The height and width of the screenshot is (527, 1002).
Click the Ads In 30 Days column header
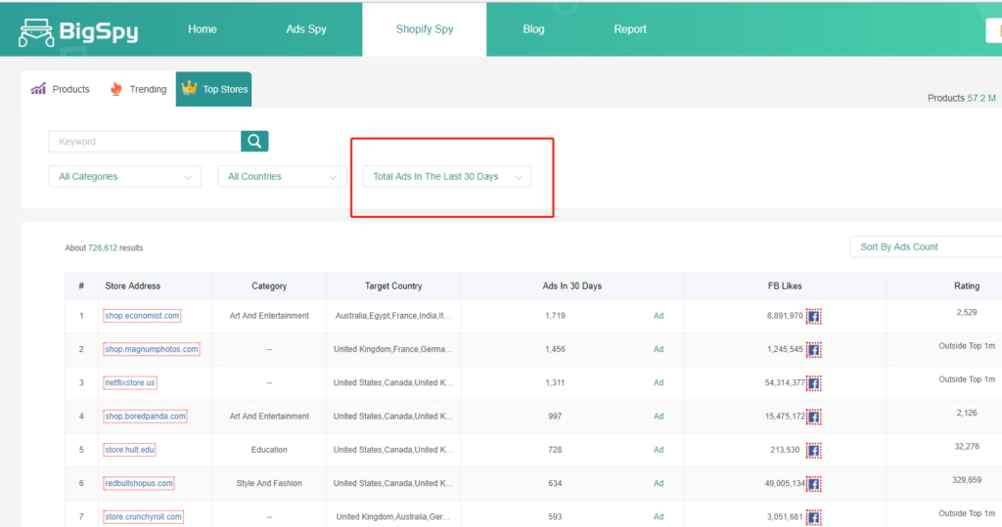[x=571, y=286]
